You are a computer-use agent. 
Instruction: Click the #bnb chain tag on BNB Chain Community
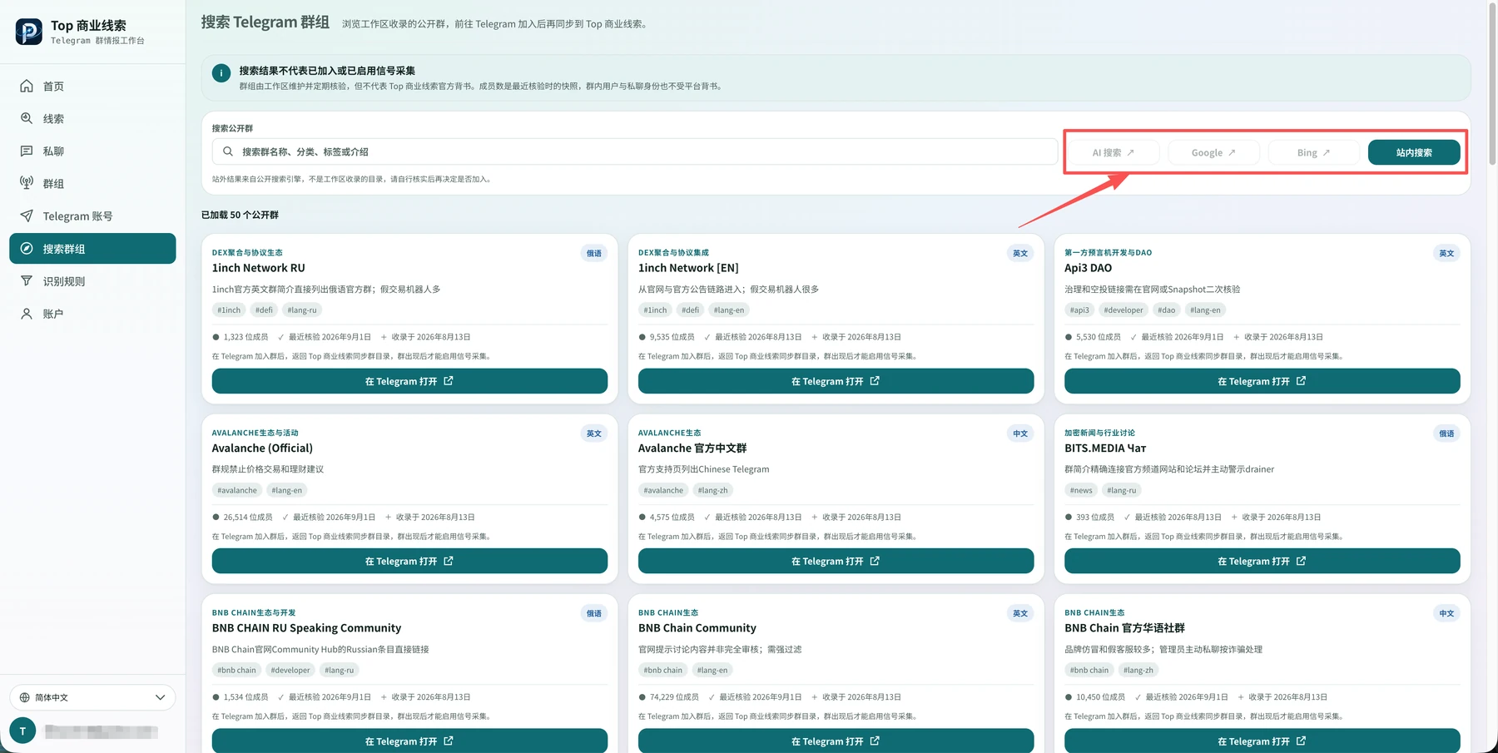[x=663, y=670]
